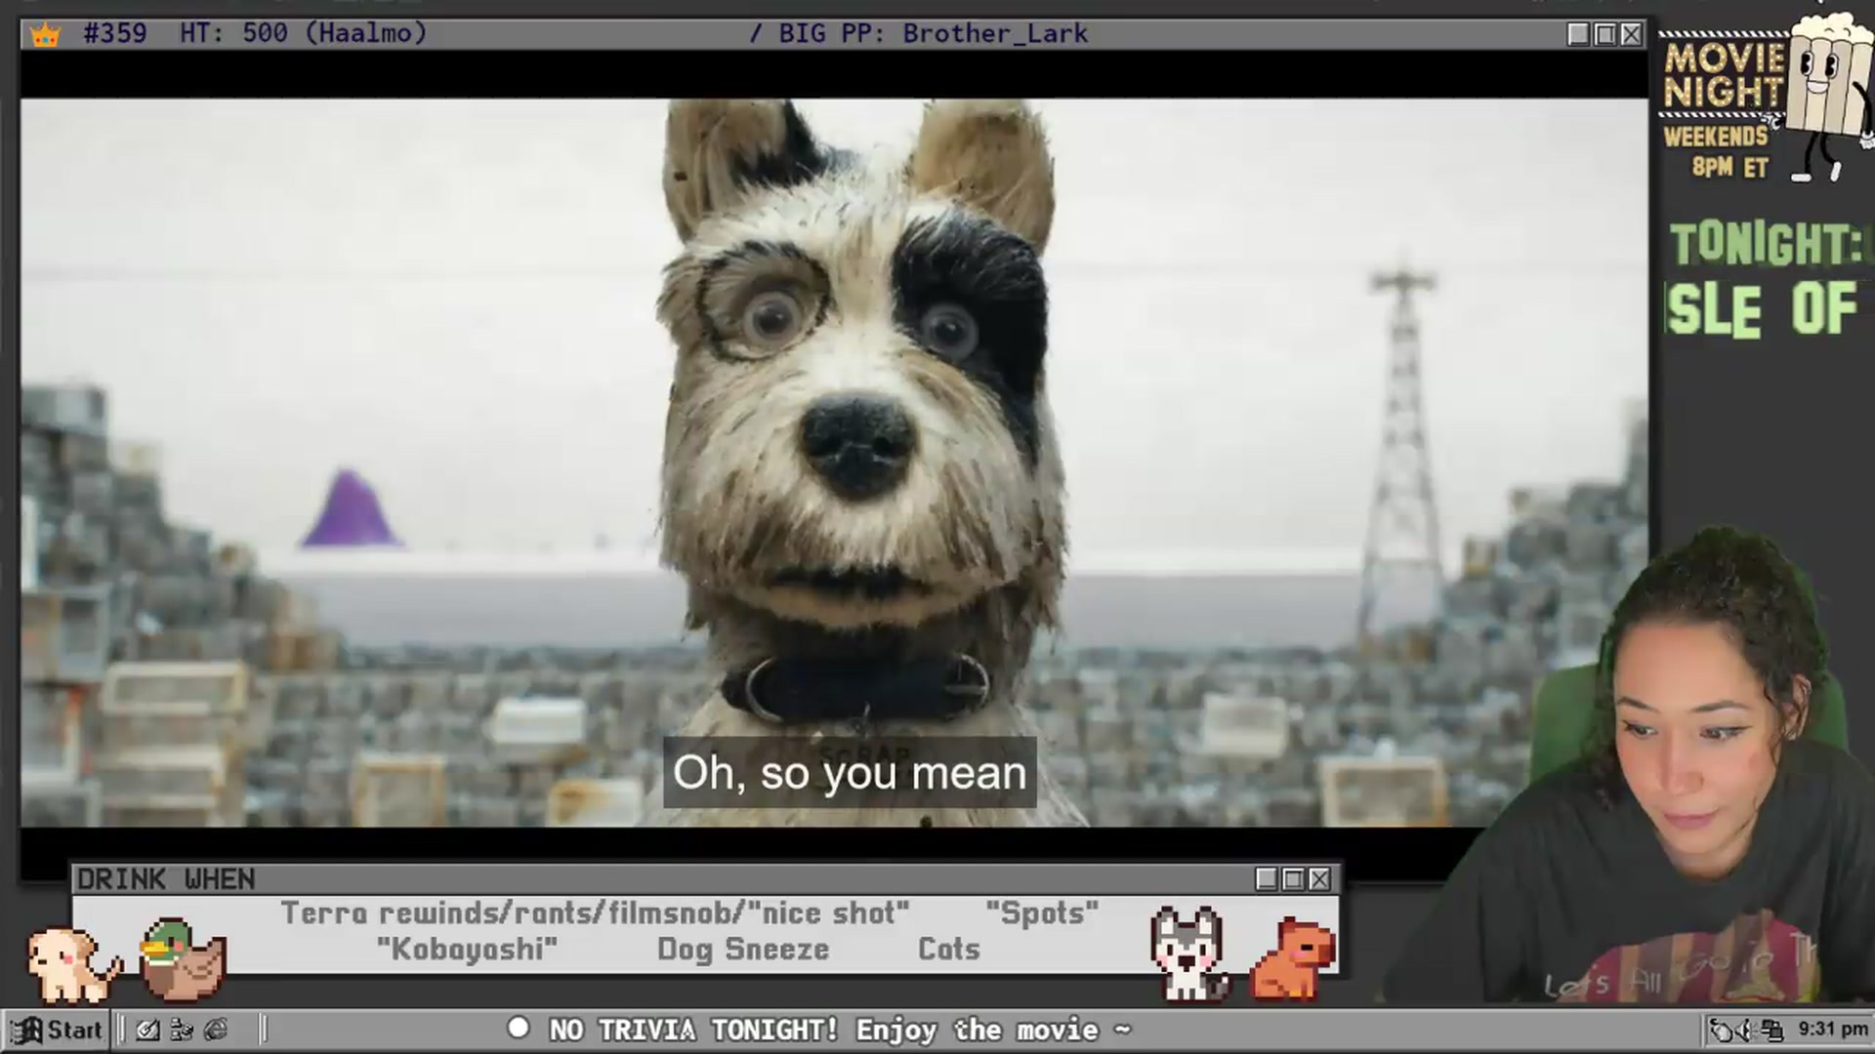Click the 'Dog Sneeze' drink rule

pos(743,949)
